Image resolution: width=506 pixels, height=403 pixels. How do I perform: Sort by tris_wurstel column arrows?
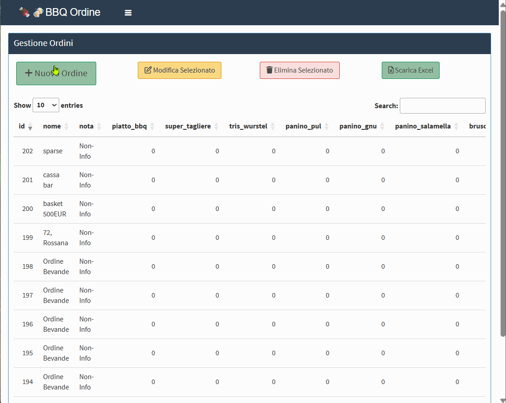(x=273, y=127)
